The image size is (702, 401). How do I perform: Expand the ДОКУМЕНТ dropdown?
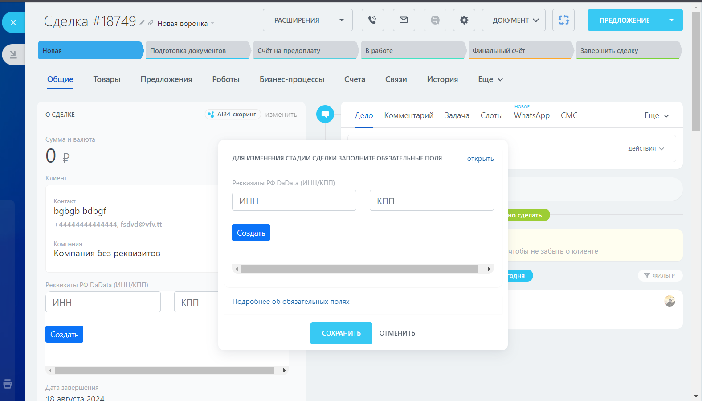pos(514,20)
